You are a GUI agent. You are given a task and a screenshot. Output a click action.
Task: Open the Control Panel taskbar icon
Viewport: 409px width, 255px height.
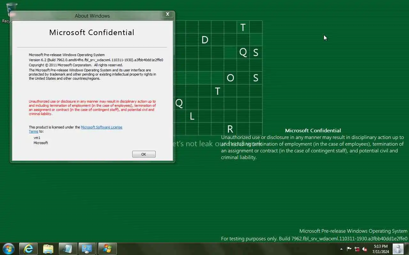87,249
